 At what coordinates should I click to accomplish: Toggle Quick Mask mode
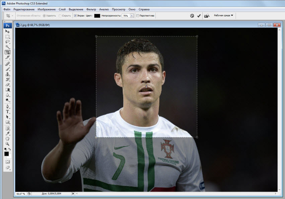click(x=7, y=162)
